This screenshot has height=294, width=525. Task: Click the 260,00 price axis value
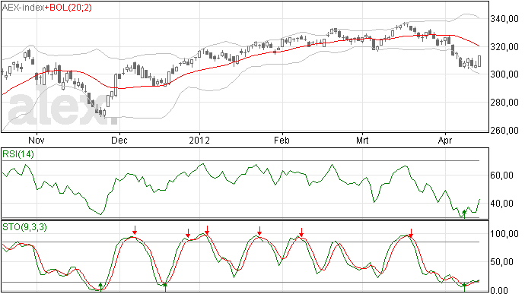pyautogui.click(x=504, y=130)
